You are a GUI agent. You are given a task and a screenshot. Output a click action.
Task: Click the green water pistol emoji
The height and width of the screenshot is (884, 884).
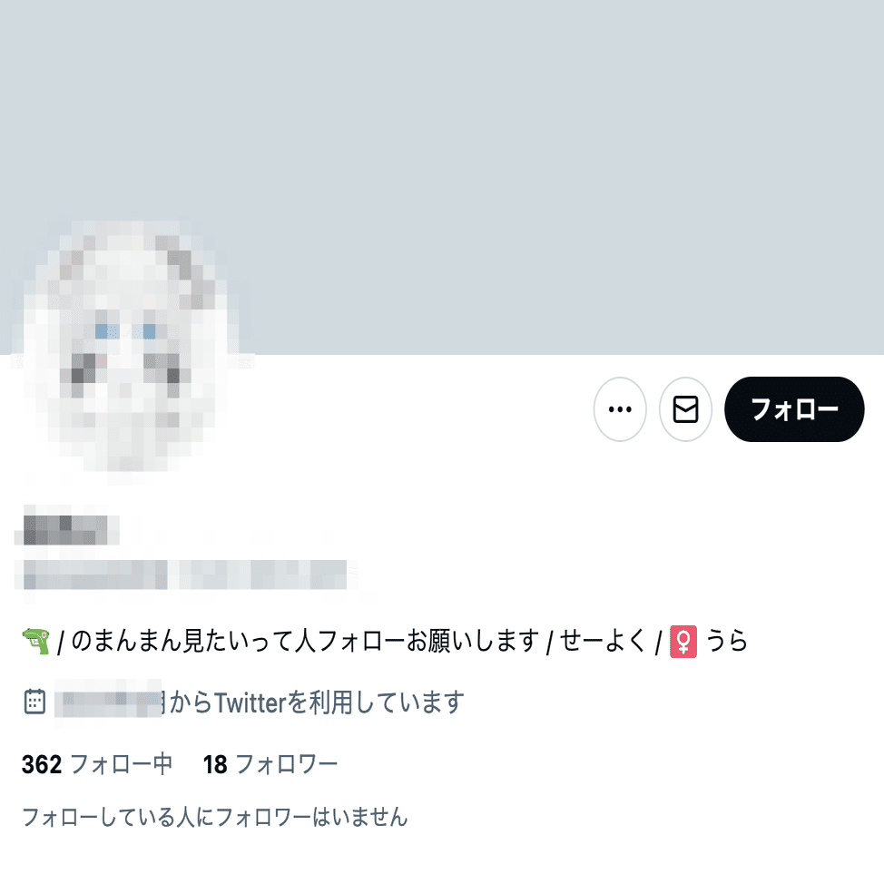click(x=36, y=642)
